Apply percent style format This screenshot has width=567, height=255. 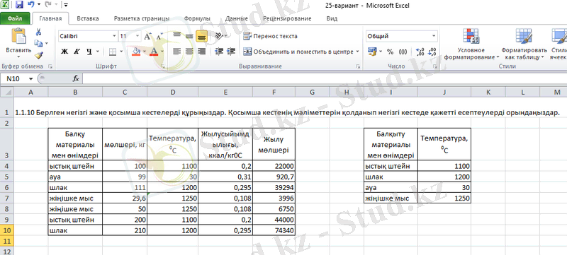tap(391, 52)
